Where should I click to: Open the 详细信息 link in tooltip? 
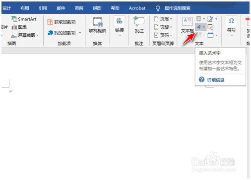(216, 80)
